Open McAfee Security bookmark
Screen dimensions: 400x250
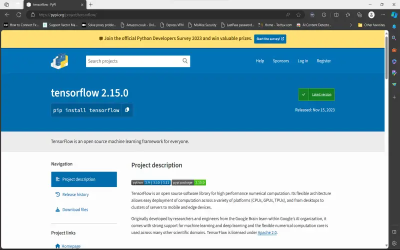202,25
